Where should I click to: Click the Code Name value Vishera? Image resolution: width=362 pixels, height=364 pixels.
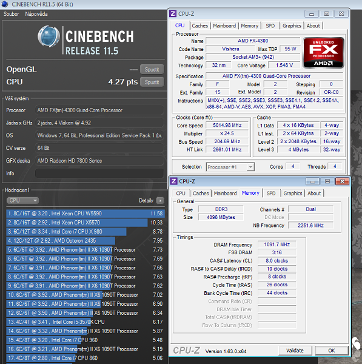coord(230,49)
